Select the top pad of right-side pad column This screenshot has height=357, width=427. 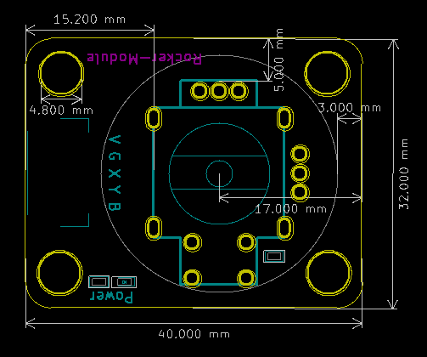[x=300, y=154]
